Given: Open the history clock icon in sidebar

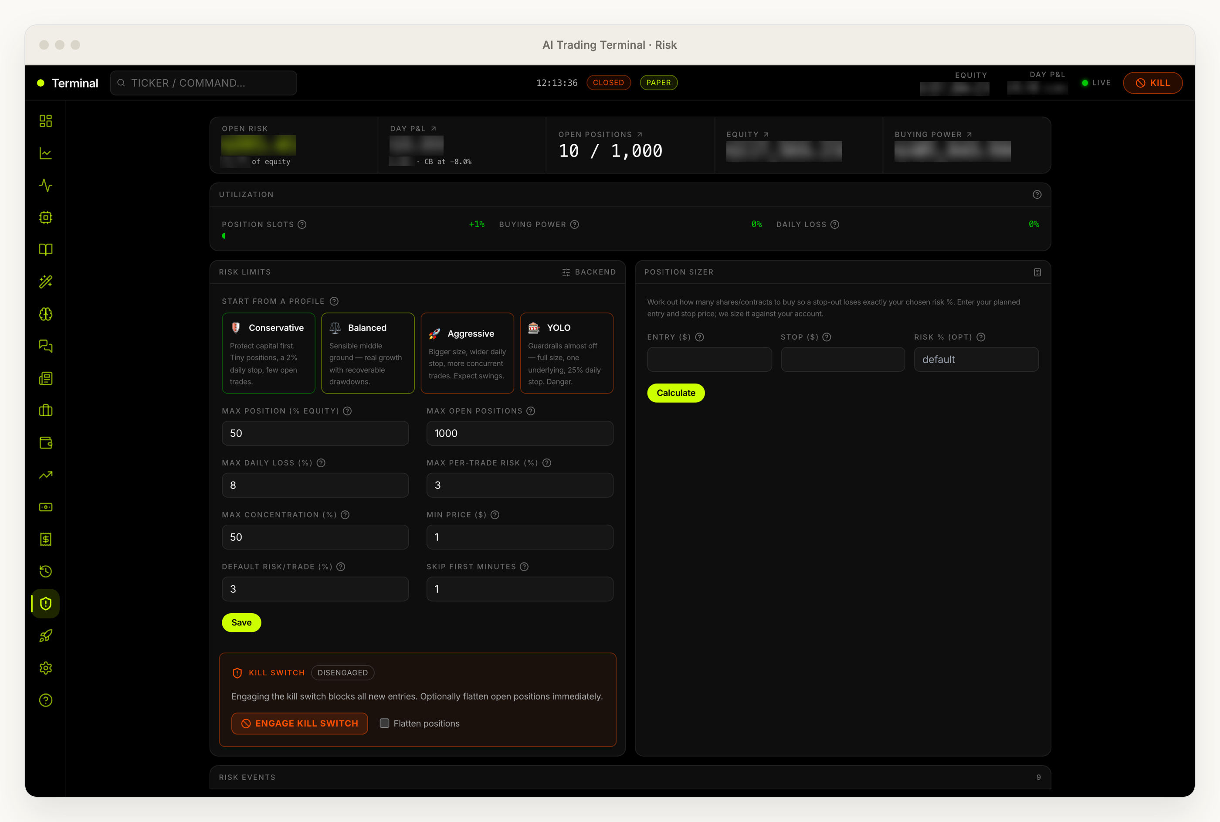Looking at the screenshot, I should (x=46, y=571).
